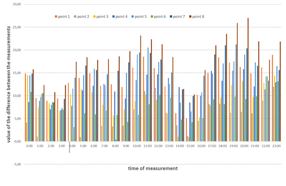
Task: Click the point 1 orange legend swatch
Action: [x=56, y=17]
